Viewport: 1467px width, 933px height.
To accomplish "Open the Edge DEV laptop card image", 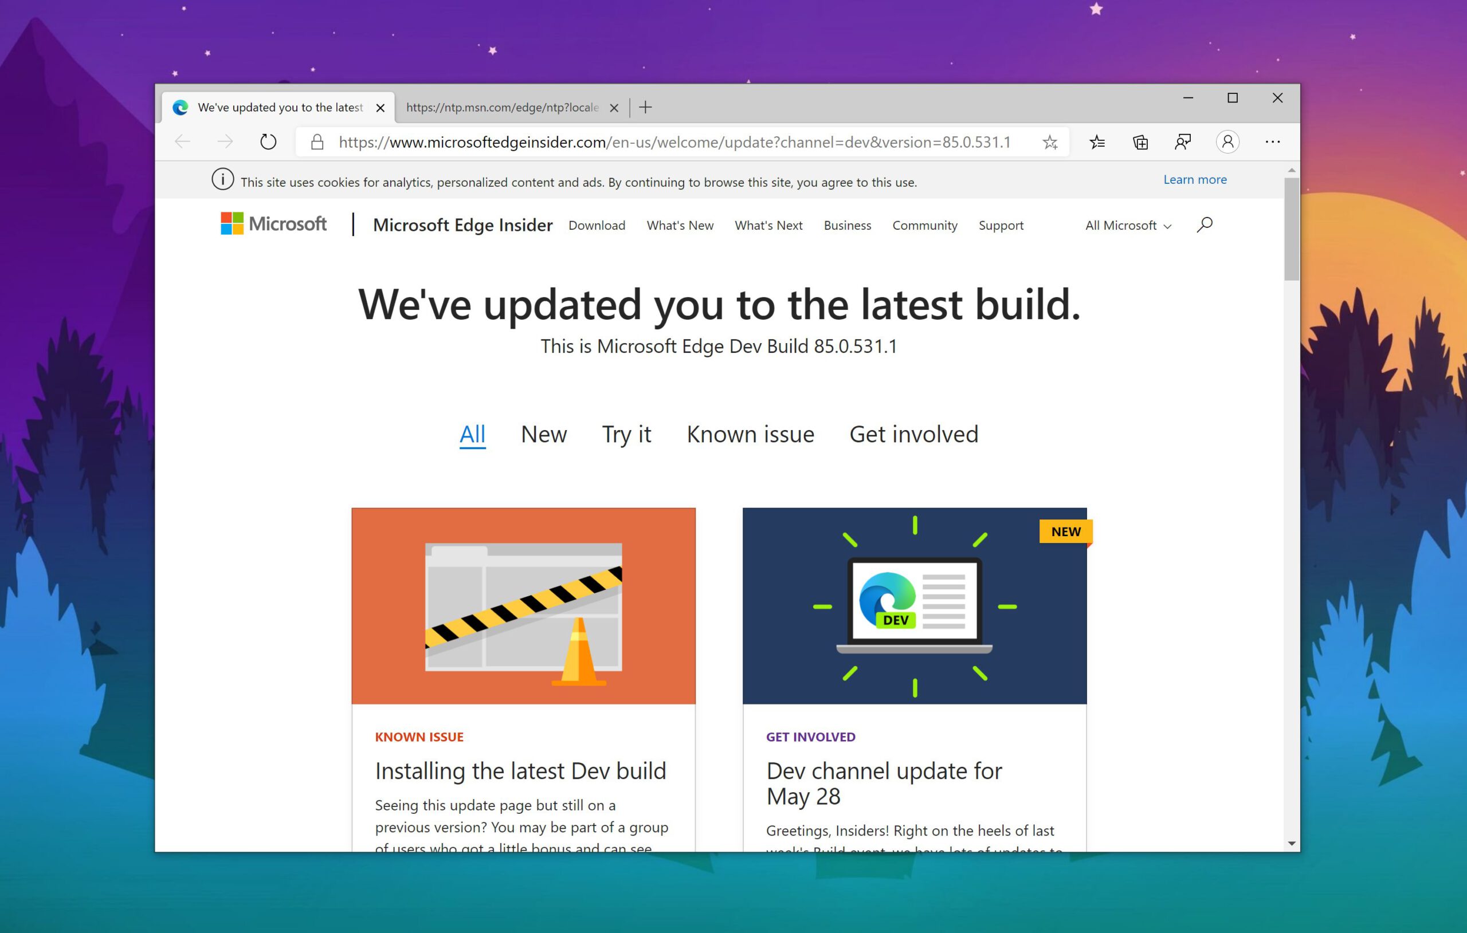I will [x=915, y=606].
